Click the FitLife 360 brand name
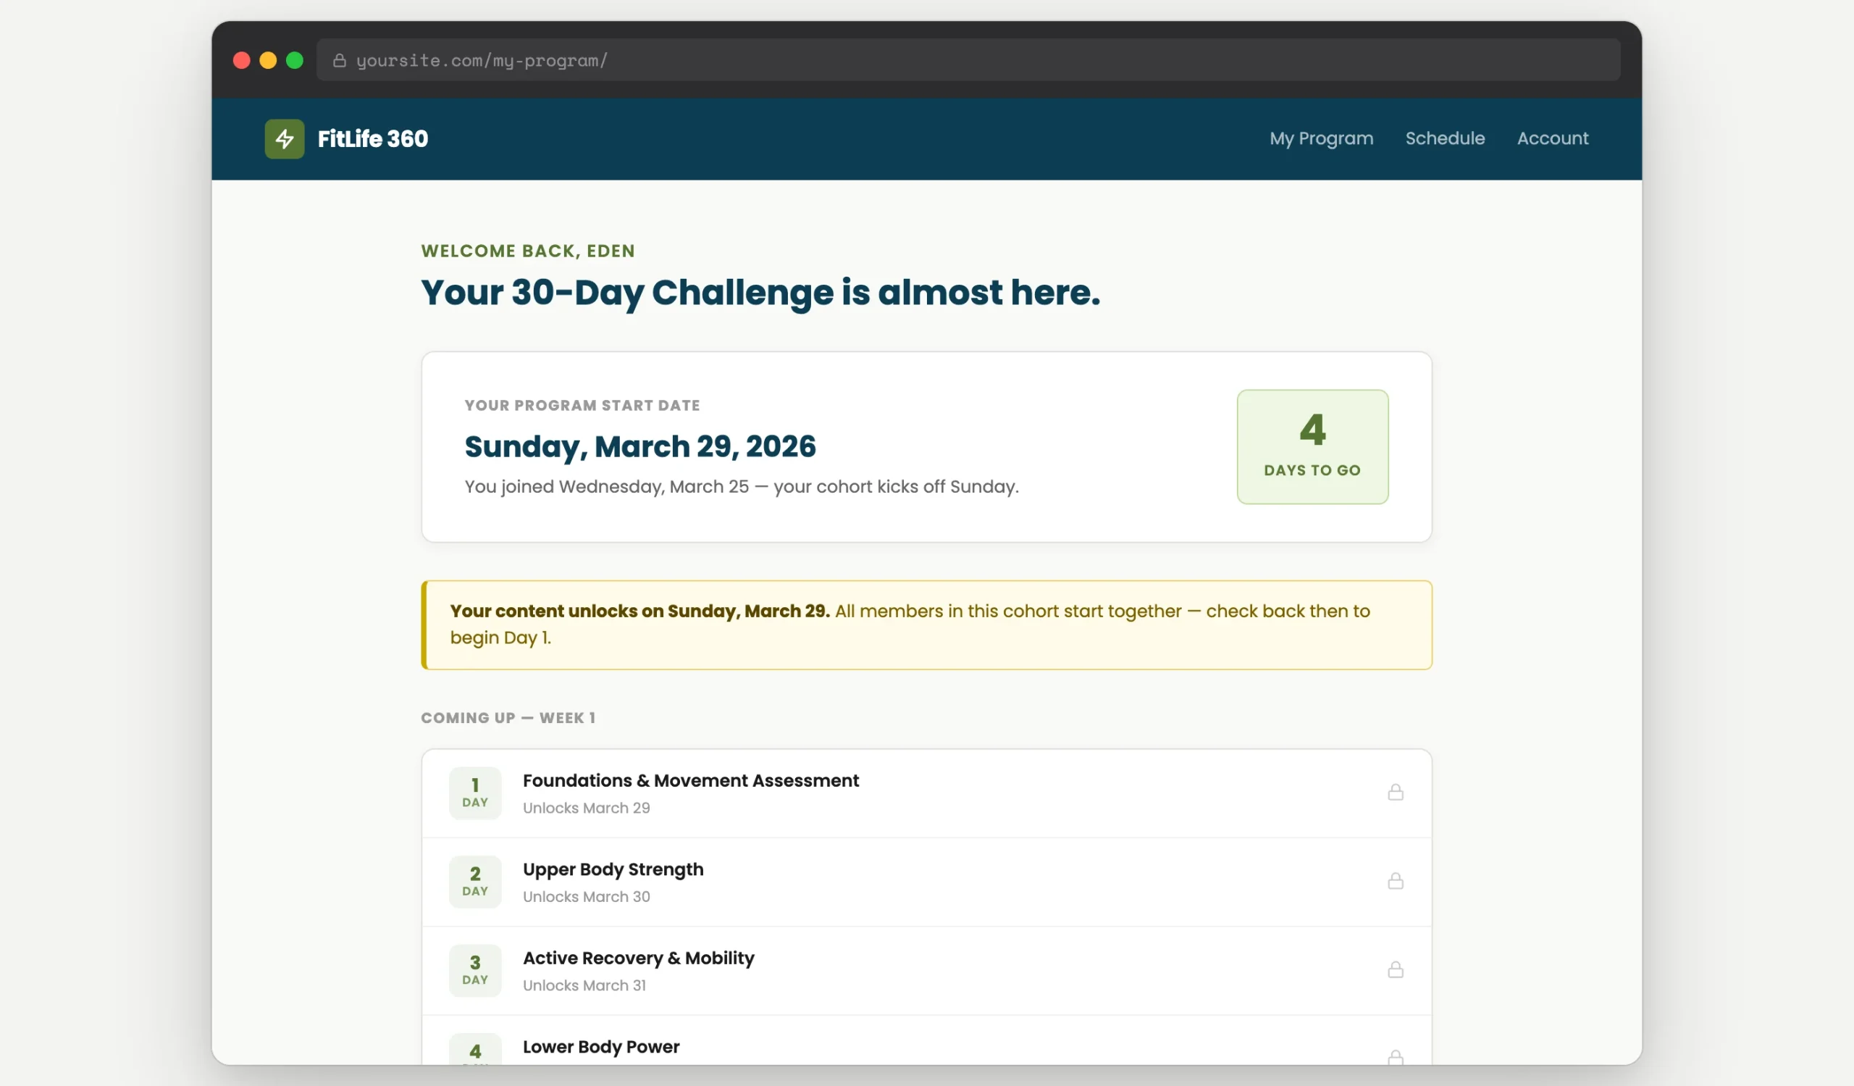Image resolution: width=1854 pixels, height=1086 pixels. (x=372, y=139)
